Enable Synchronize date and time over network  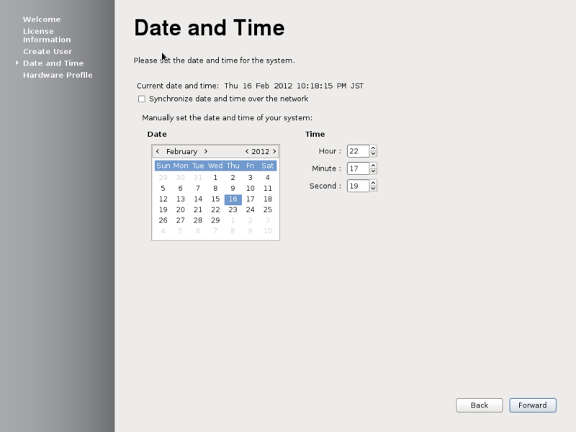[x=142, y=99]
